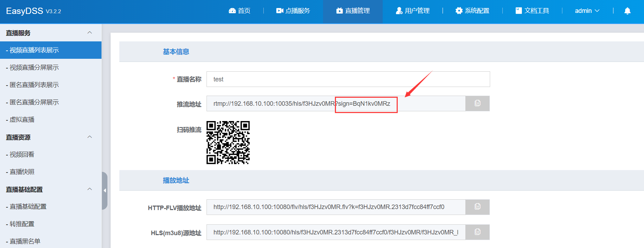The image size is (644, 248).
Task: Open notifications via the bell icon
Action: (x=627, y=11)
